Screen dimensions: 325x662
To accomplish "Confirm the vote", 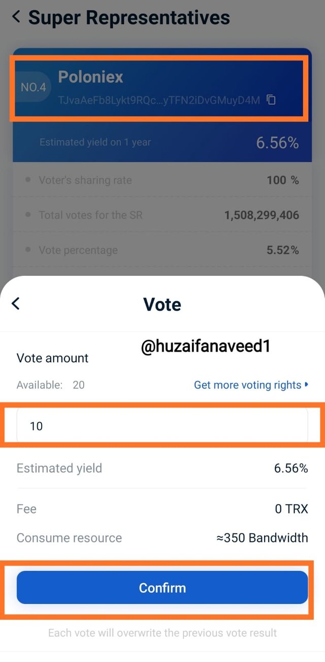I will (x=162, y=588).
